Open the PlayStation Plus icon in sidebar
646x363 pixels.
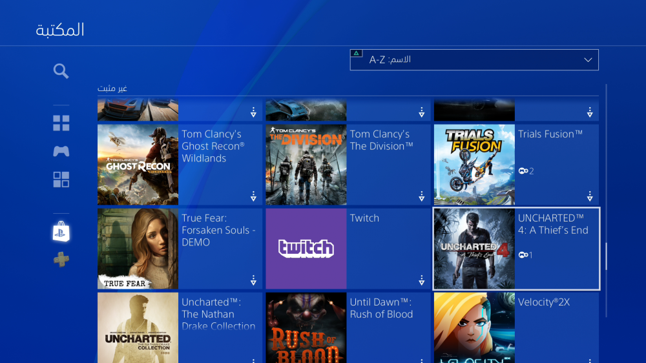pyautogui.click(x=61, y=260)
